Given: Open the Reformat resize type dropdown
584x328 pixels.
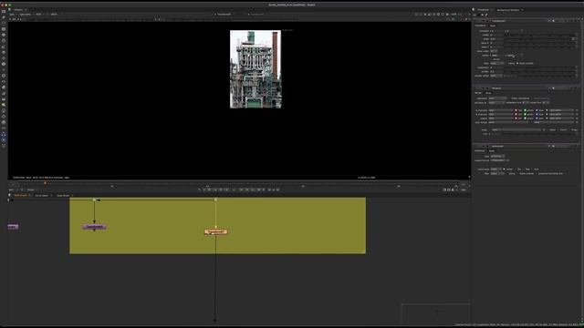Looking at the screenshot, I should [495, 169].
